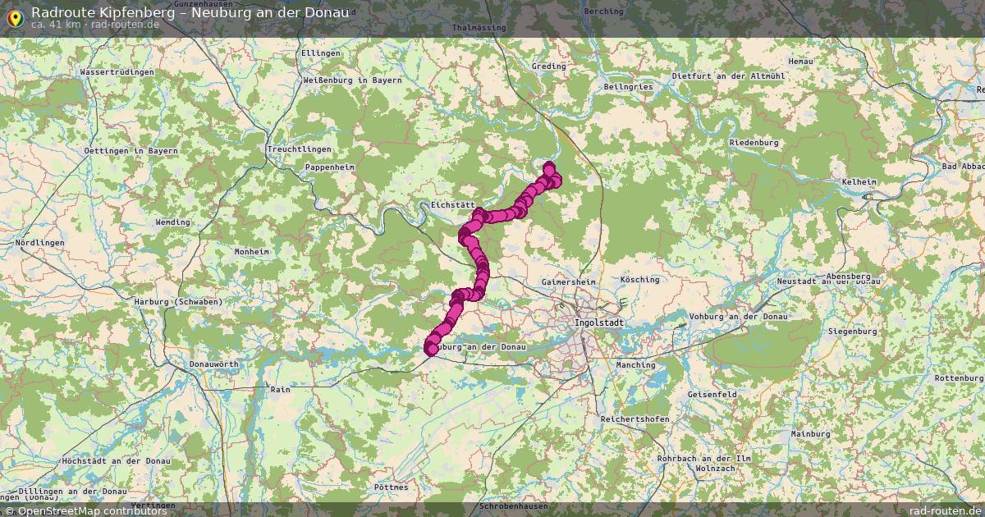
Task: Click the Beilngries town label
Action: pyautogui.click(x=628, y=86)
